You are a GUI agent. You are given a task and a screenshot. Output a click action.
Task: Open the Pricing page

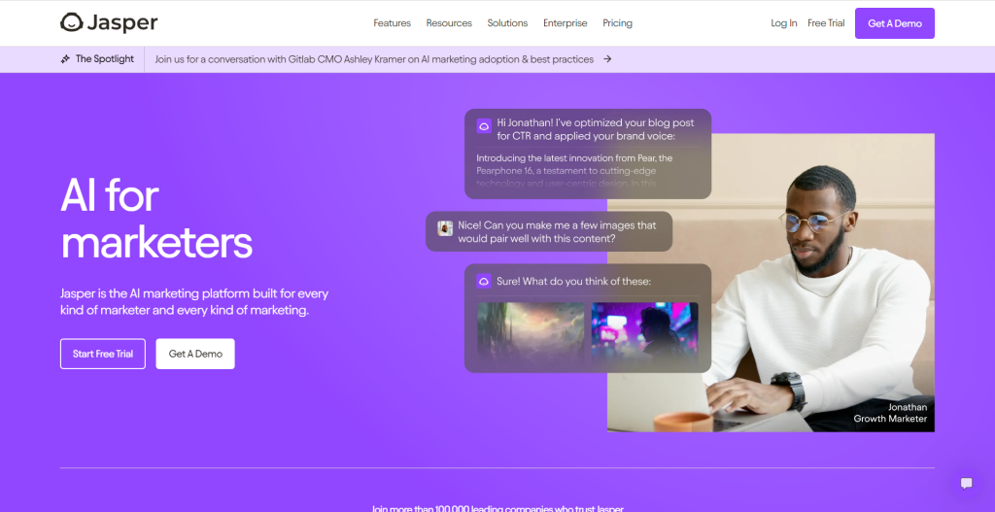617,23
